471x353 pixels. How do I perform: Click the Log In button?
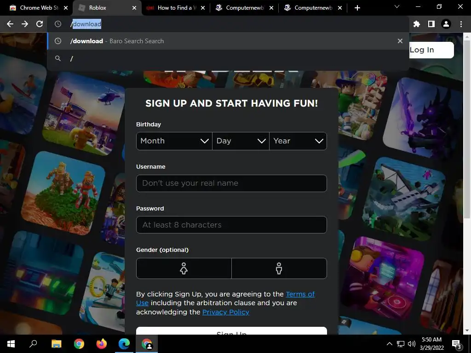tap(431, 50)
